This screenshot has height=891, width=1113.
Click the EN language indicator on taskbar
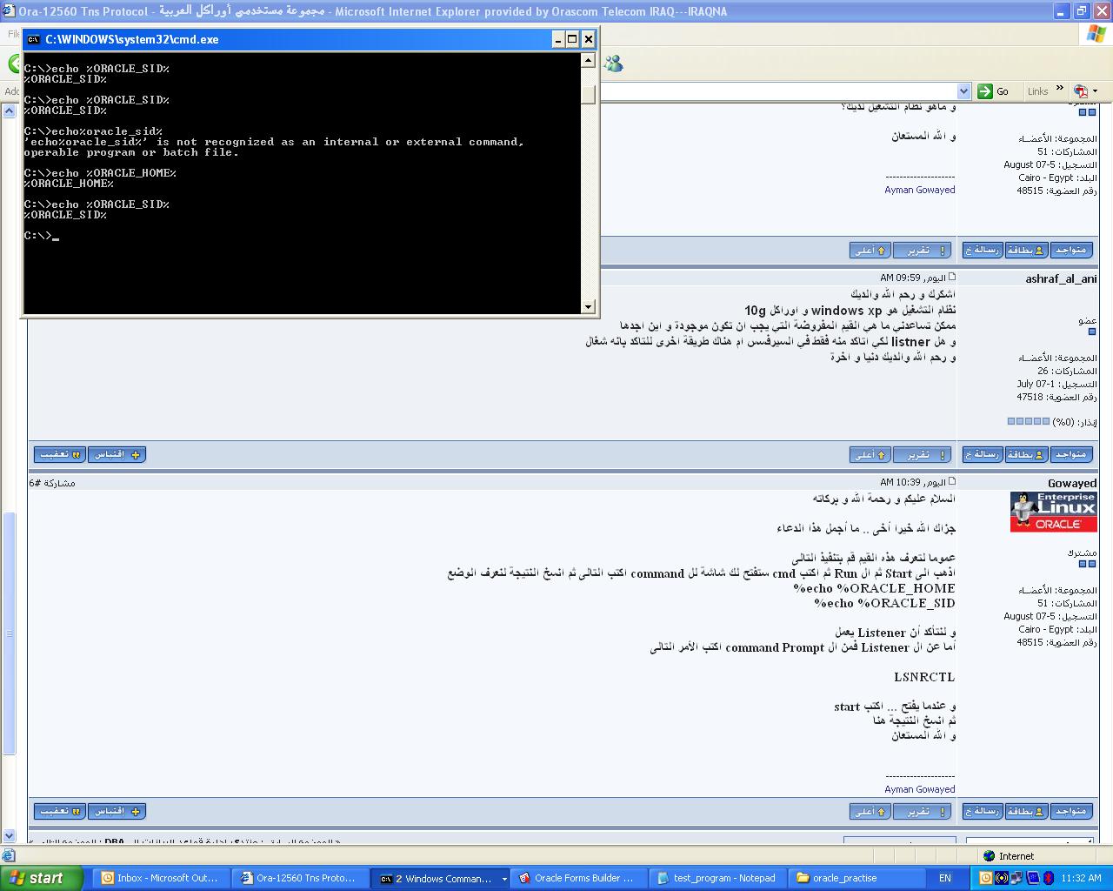click(x=944, y=878)
